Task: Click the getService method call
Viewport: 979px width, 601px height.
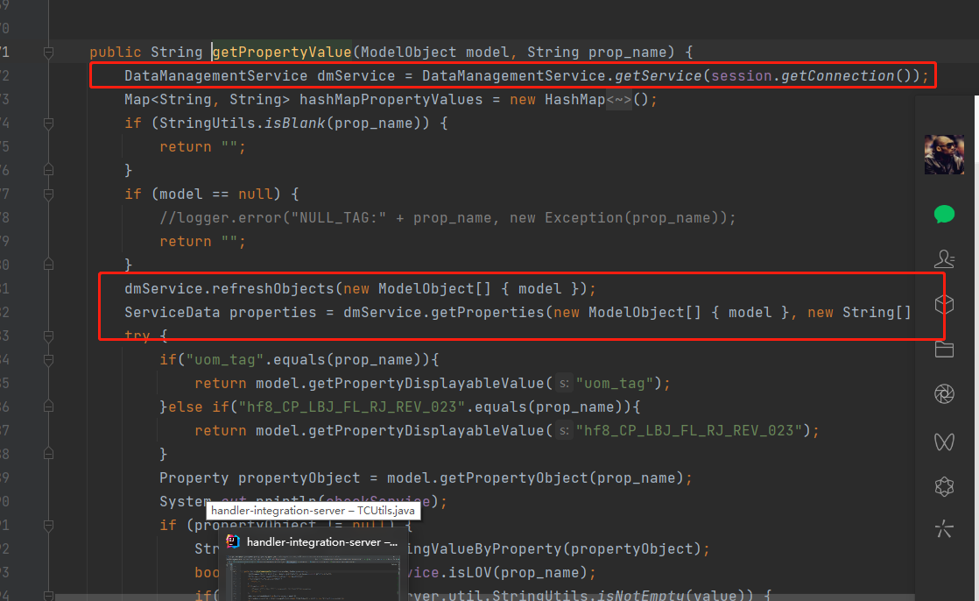Action: point(659,76)
